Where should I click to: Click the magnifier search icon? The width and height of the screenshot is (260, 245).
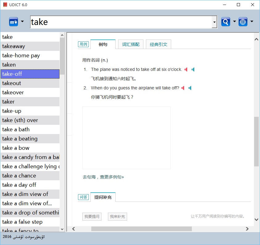pyautogui.click(x=226, y=22)
